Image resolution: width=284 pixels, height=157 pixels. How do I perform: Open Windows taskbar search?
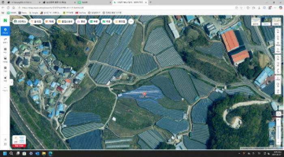click(x=11, y=154)
